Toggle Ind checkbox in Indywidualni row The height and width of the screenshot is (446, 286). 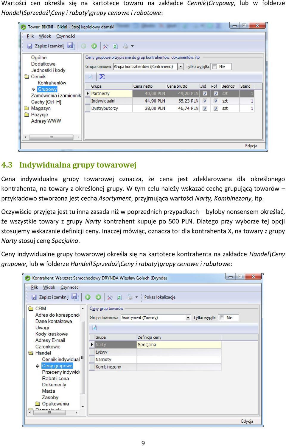205,101
